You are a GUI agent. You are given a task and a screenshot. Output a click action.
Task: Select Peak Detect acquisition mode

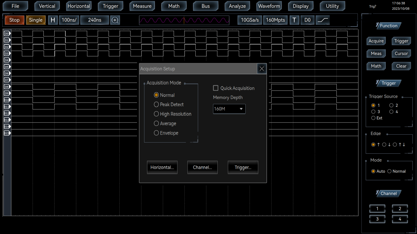pos(157,105)
